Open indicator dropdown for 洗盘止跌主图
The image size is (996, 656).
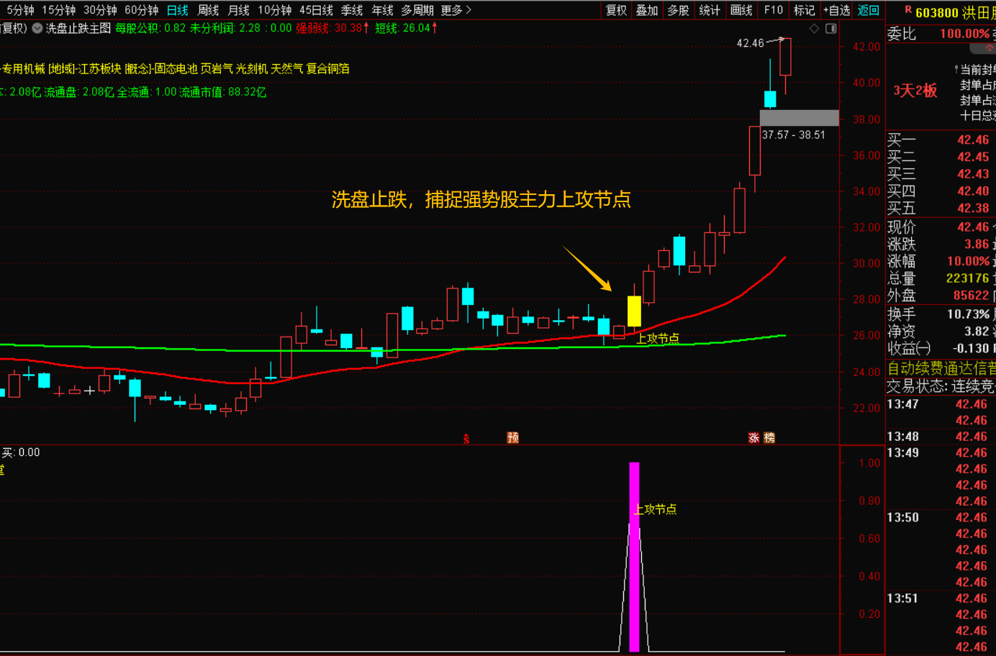(x=37, y=29)
